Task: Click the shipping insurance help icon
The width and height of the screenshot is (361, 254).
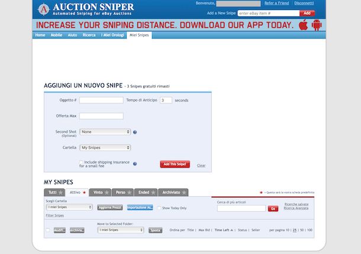Action: click(135, 164)
